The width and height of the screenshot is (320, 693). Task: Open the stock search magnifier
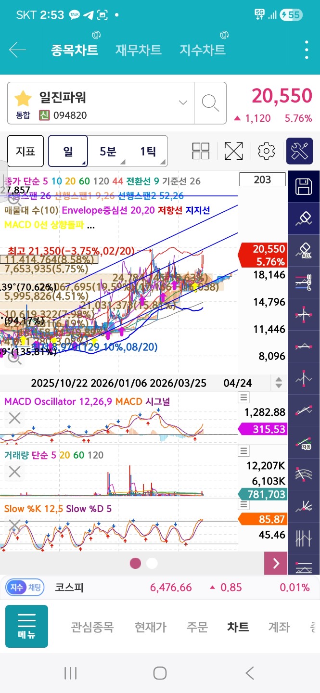[x=210, y=103]
